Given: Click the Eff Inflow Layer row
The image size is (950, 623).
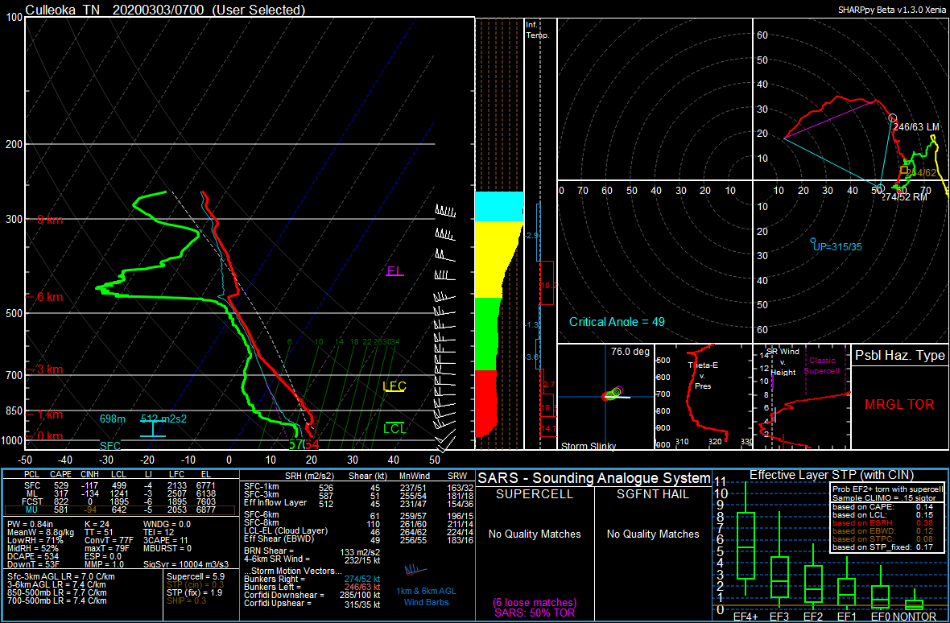Looking at the screenshot, I should point(357,502).
